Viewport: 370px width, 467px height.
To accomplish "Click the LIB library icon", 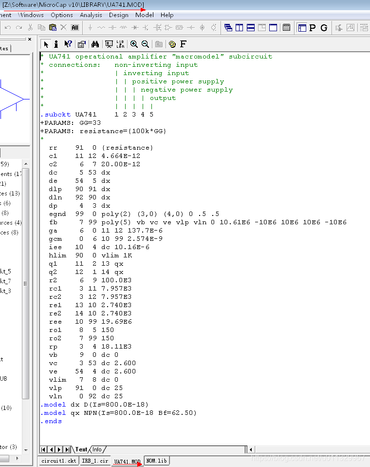I will click(x=120, y=44).
